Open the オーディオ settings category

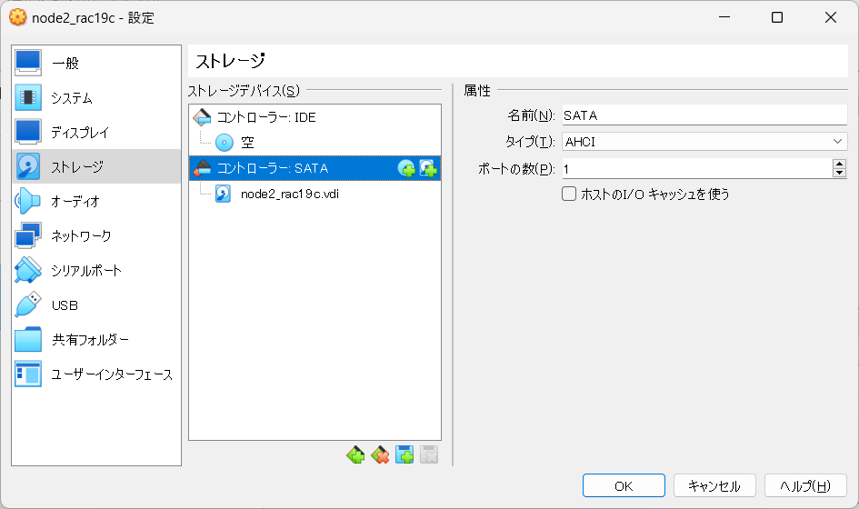96,201
